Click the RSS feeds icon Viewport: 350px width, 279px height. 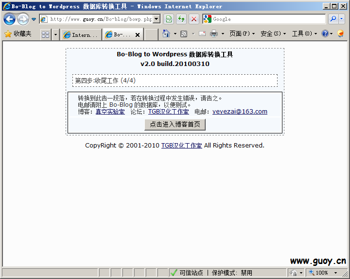[x=184, y=34]
